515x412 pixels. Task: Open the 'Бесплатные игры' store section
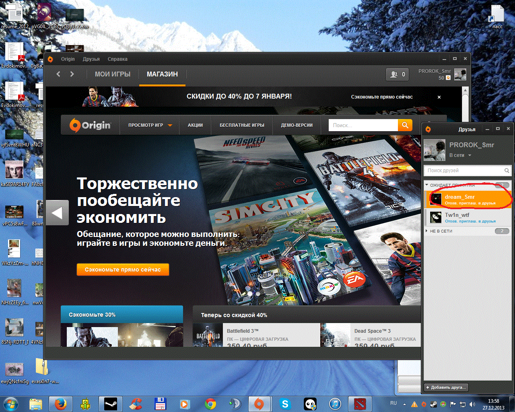pos(242,125)
